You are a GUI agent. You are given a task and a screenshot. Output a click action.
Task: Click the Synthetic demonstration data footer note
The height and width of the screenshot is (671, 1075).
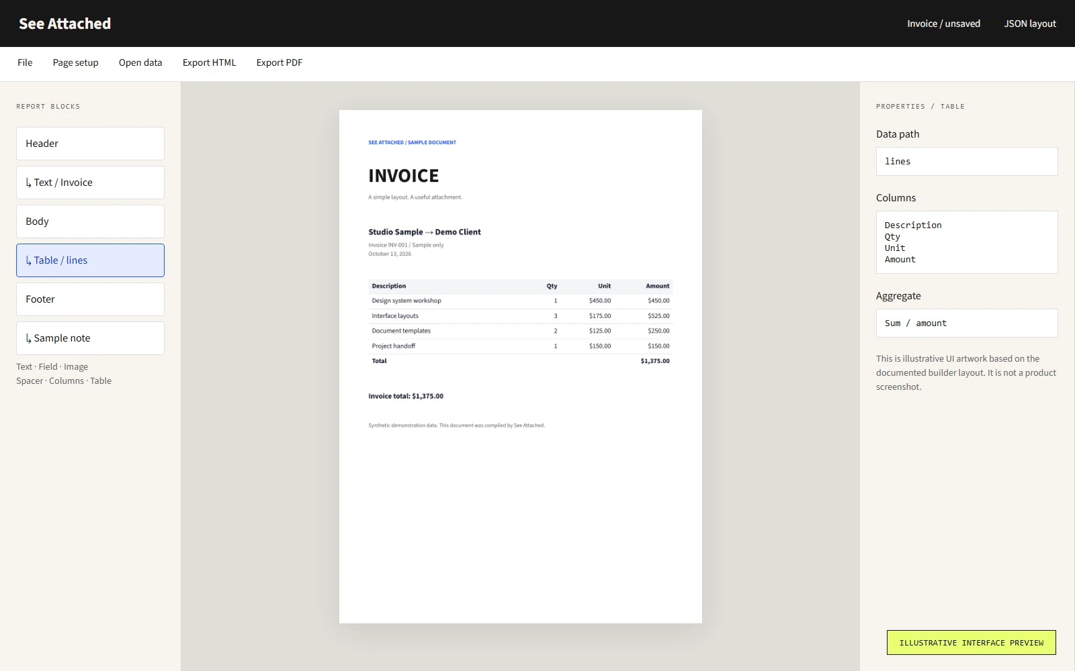click(x=456, y=425)
